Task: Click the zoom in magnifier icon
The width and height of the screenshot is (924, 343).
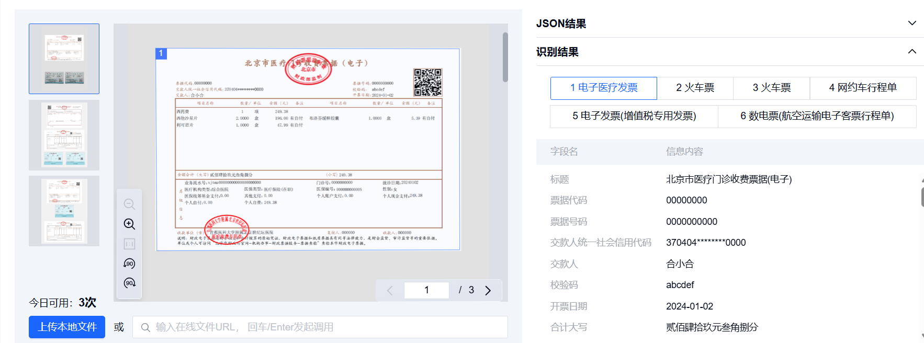Action: [x=129, y=224]
